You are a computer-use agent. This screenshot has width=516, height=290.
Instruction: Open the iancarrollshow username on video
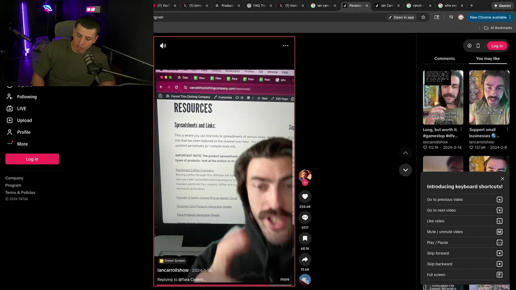[173, 270]
